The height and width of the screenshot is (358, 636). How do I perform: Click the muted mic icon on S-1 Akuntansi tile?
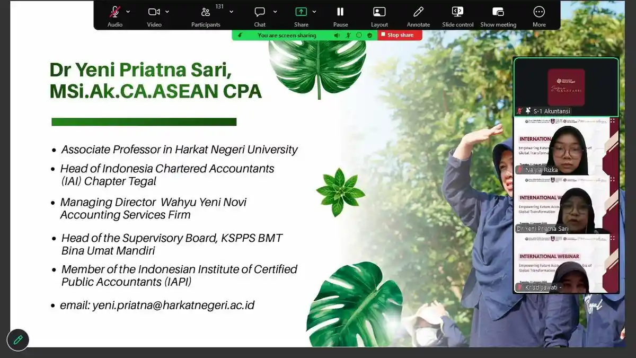(520, 111)
